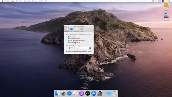Select the orange external drive desktop icon
The height and width of the screenshot is (97, 172).
(x=166, y=6)
